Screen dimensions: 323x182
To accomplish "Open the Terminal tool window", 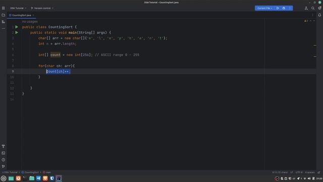I will (x=4, y=153).
